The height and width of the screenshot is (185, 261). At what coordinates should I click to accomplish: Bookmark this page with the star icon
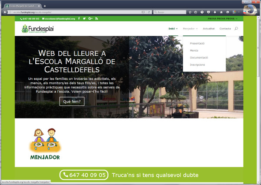pyautogui.click(x=190, y=12)
